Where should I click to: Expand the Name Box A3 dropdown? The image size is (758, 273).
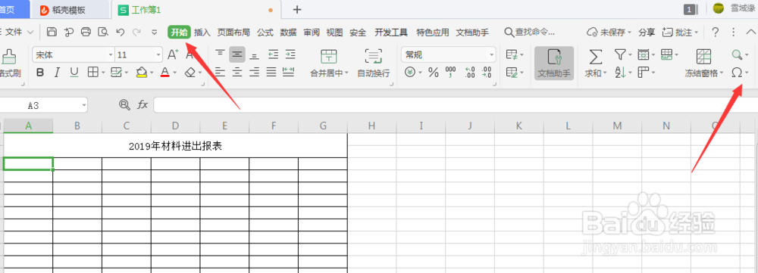click(84, 104)
